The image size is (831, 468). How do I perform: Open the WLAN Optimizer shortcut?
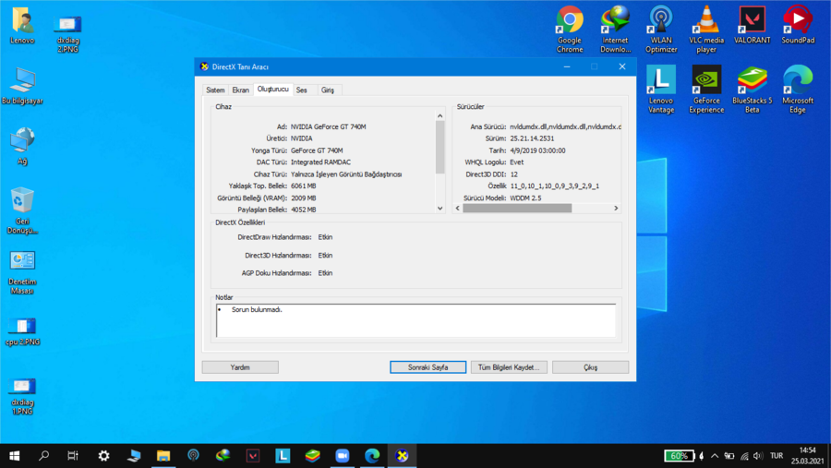tap(661, 20)
